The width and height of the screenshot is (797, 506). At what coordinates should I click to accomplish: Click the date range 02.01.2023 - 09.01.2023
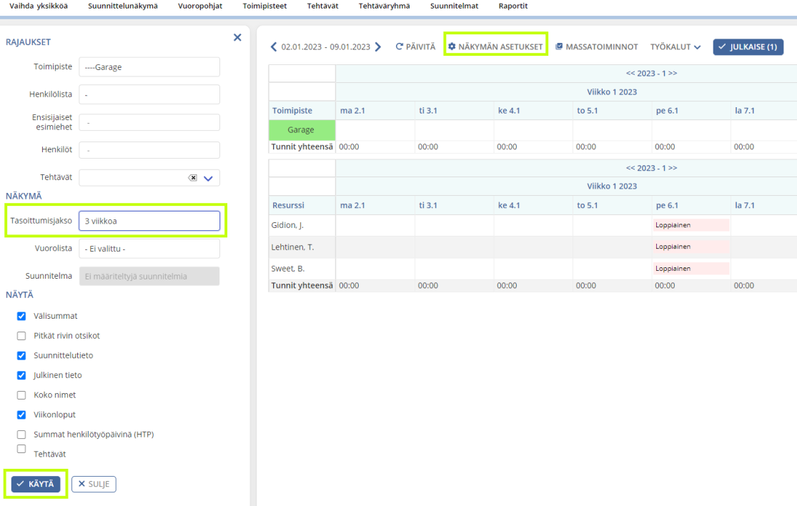326,46
